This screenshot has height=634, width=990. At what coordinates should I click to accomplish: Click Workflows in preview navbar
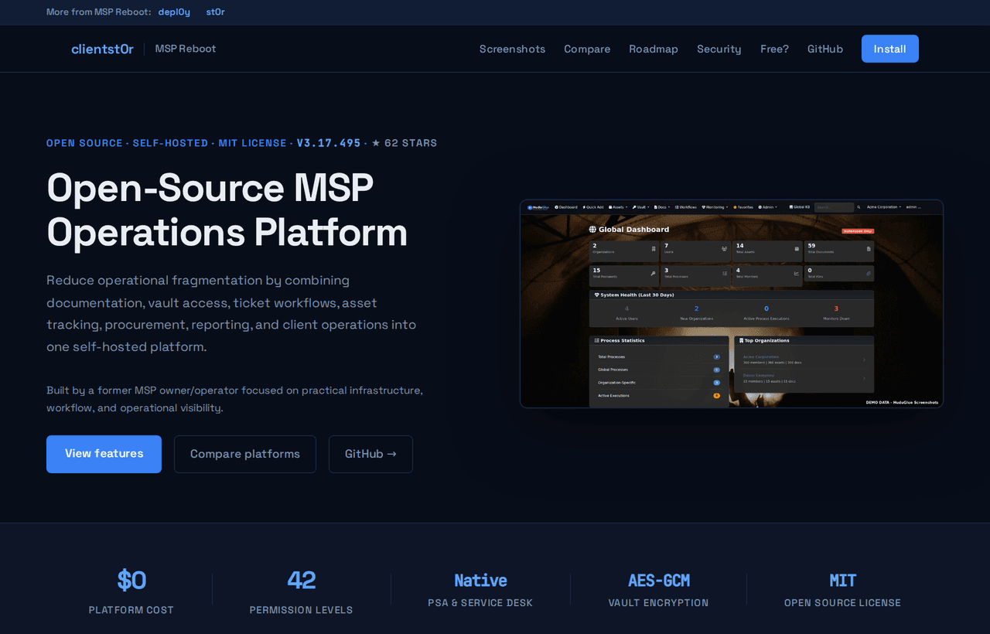tap(686, 207)
